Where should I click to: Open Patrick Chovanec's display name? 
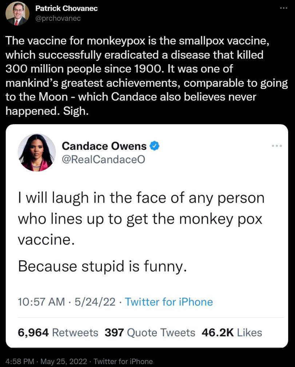coord(68,8)
